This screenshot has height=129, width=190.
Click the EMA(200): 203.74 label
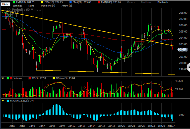[x=111, y=2]
